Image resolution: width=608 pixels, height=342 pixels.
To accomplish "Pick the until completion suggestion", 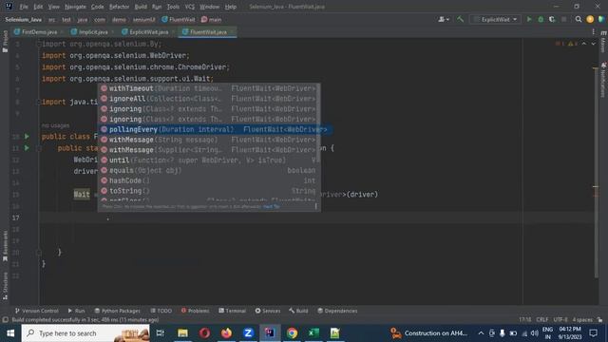I will tap(209, 161).
